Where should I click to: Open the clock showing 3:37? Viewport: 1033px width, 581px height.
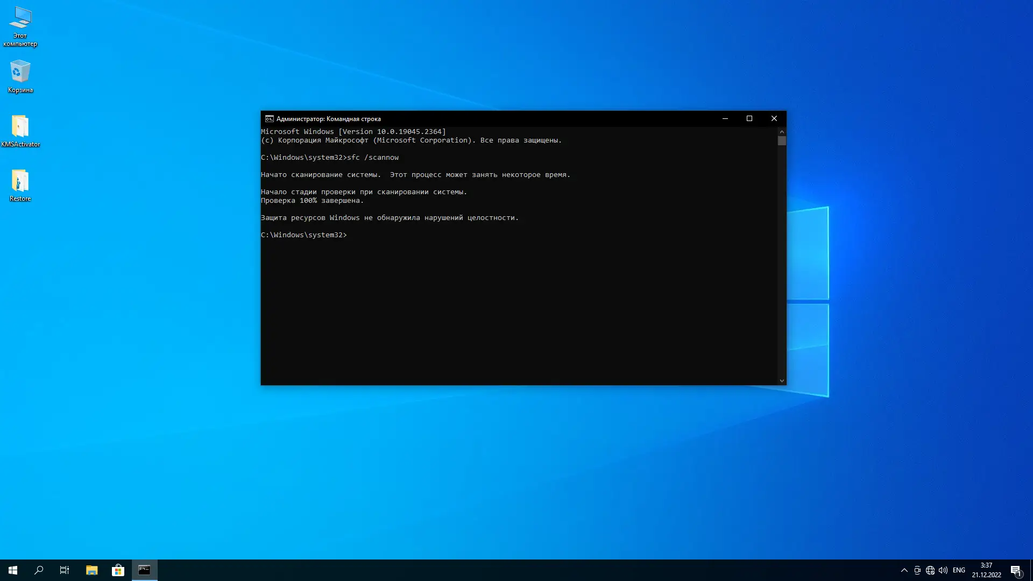986,570
